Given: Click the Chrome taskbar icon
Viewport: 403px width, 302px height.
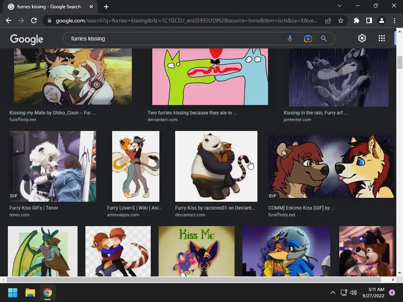Looking at the screenshot, I should click(x=48, y=293).
